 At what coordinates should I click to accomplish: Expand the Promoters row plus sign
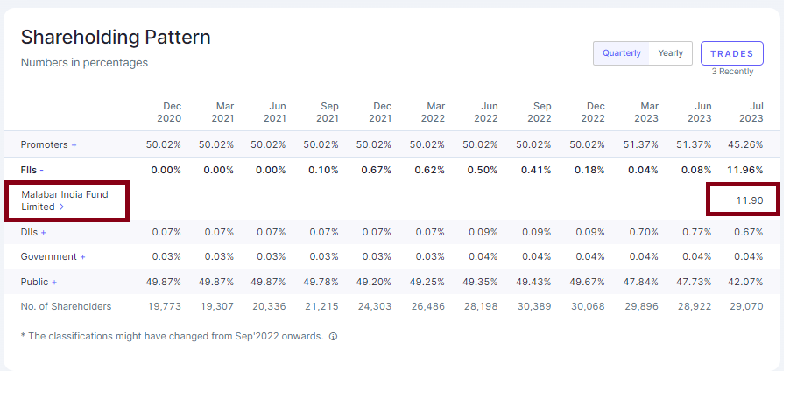tap(74, 145)
